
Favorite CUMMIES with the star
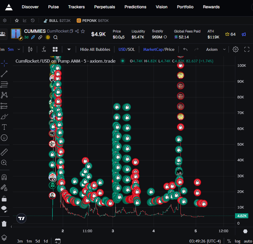coord(83,31)
